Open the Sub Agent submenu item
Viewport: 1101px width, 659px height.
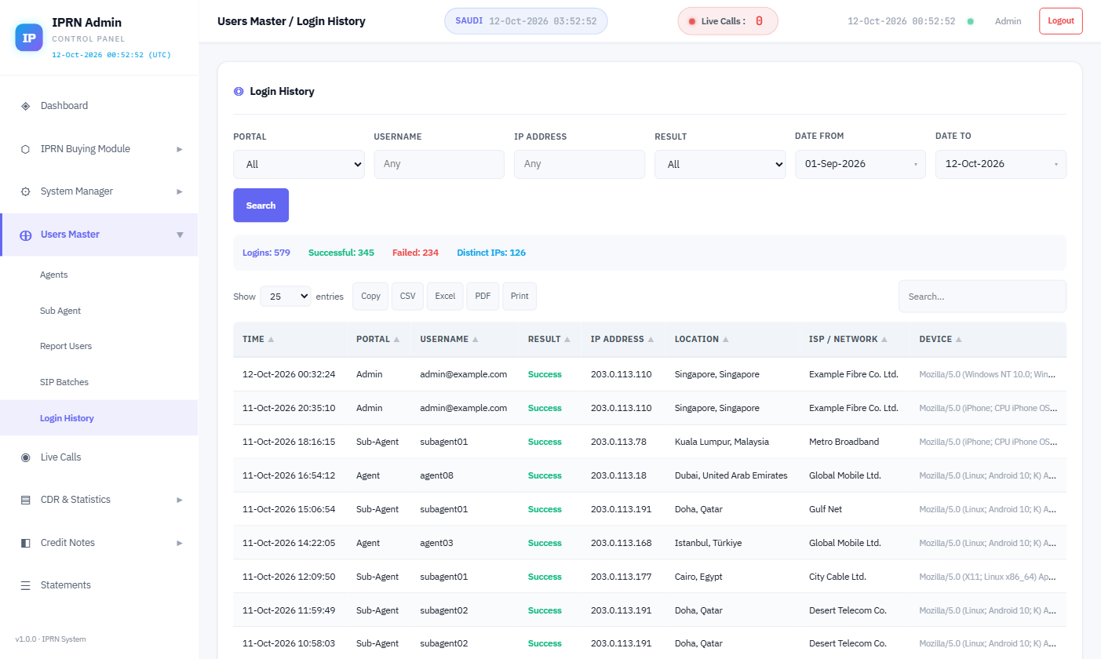[x=99, y=311]
